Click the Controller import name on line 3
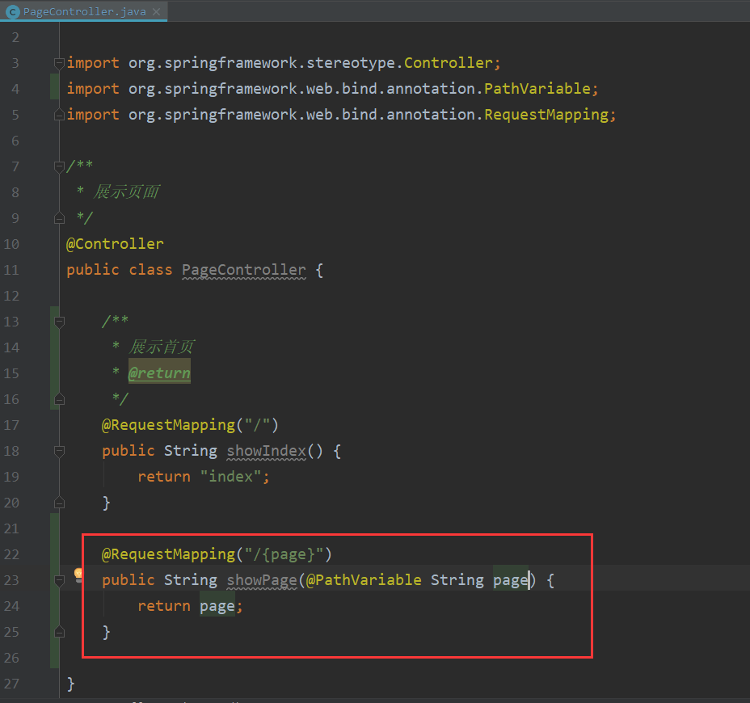 (x=449, y=63)
